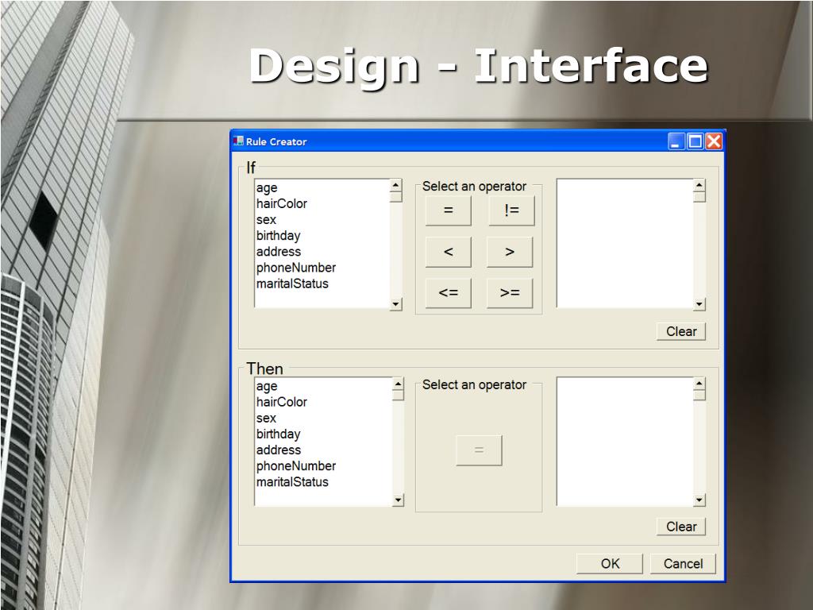Clear the If section conditions
The image size is (813, 610).
point(681,331)
